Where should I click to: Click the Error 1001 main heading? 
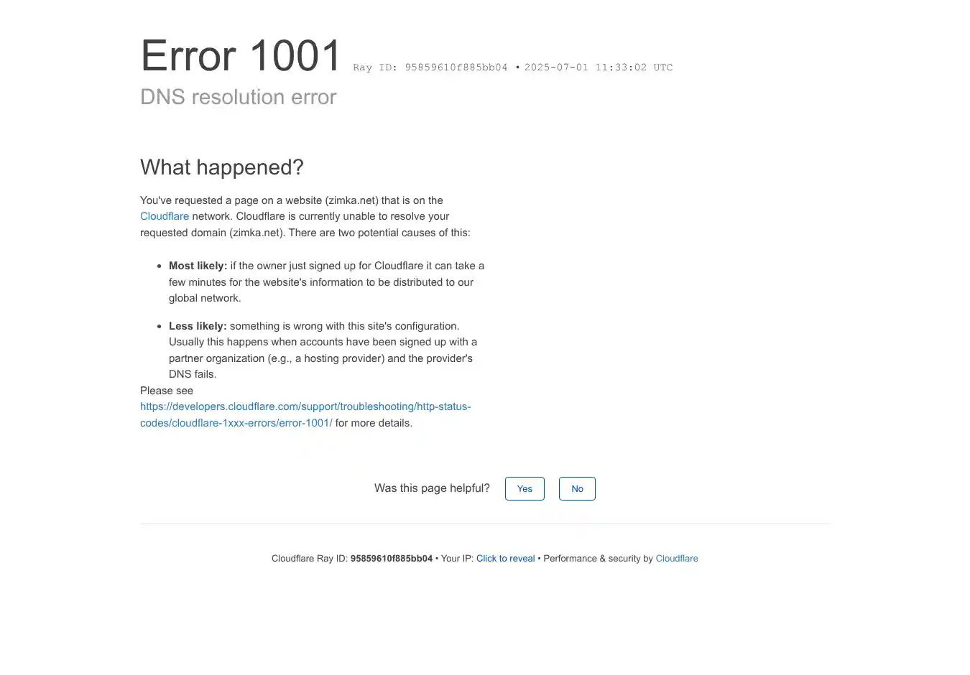241,56
